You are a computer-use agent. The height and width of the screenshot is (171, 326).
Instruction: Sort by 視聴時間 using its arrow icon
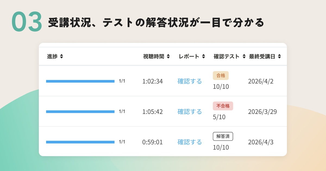168,56
